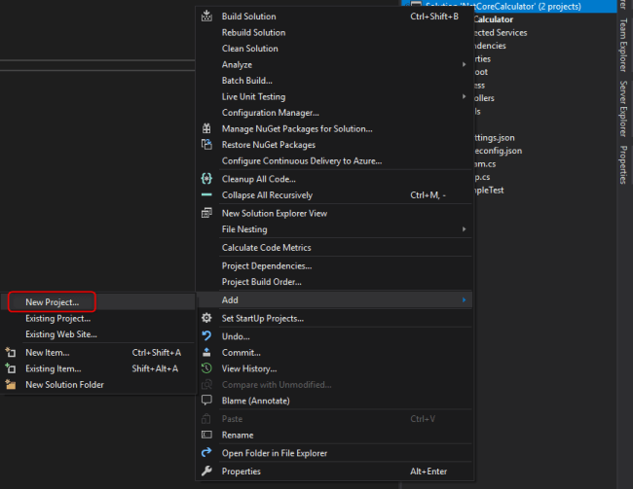The height and width of the screenshot is (489, 633).
Task: Click the Properties wrench icon
Action: [206, 471]
